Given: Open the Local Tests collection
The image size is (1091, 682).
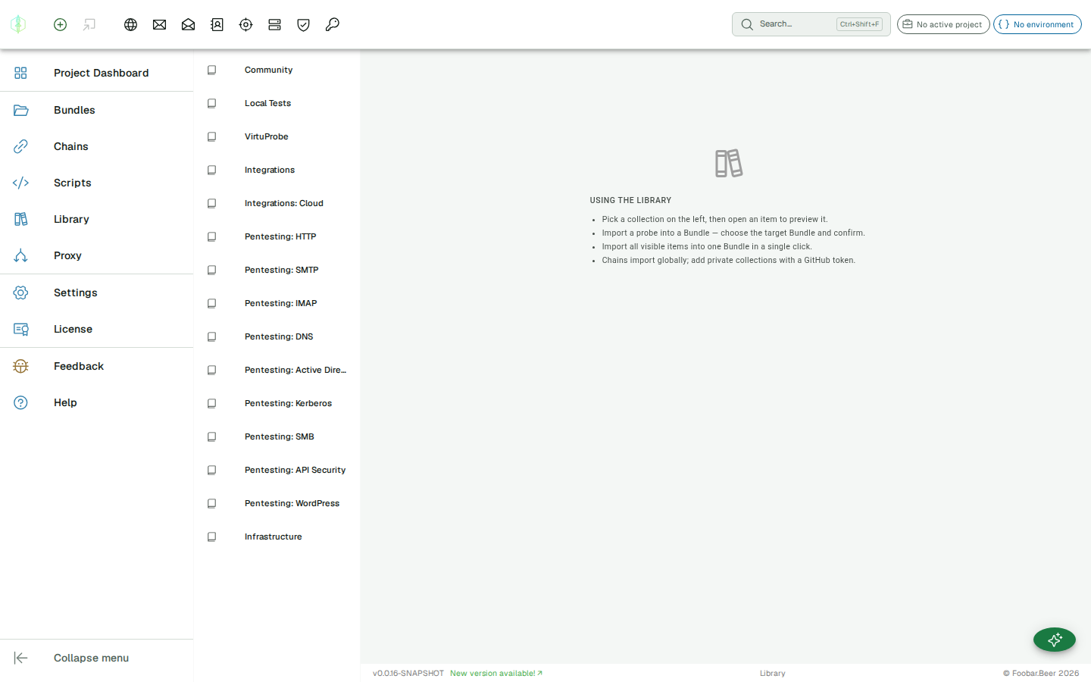Looking at the screenshot, I should tap(277, 103).
